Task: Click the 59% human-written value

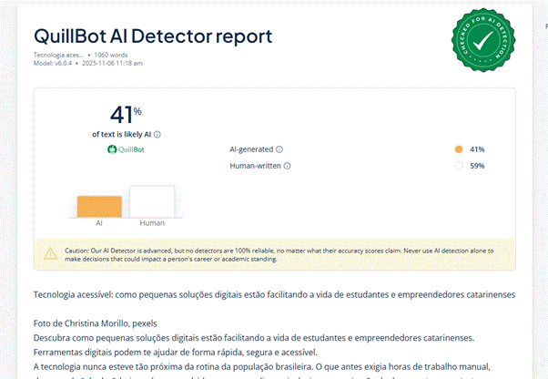Action: 477,166
